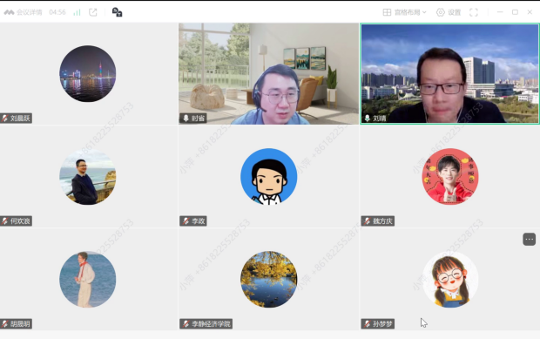Enter fullscreen mode icon
Screen dimensions: 540x339
click(x=474, y=12)
